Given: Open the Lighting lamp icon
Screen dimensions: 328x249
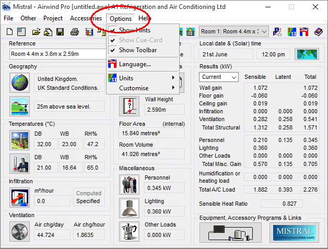Looking at the screenshot, I should [128, 207].
